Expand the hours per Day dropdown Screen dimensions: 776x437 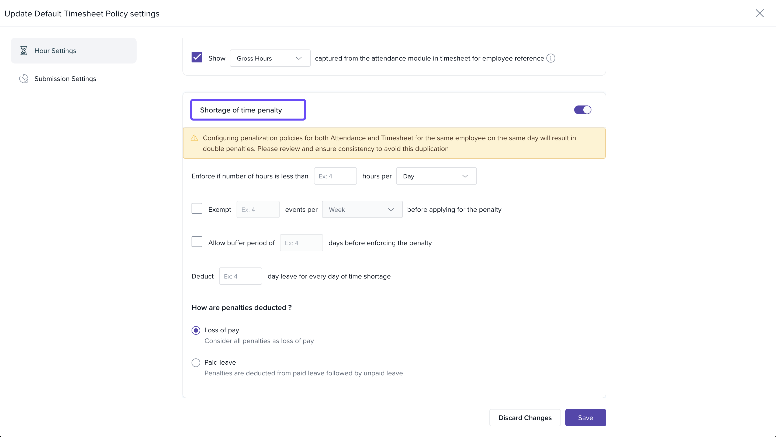[x=436, y=176]
